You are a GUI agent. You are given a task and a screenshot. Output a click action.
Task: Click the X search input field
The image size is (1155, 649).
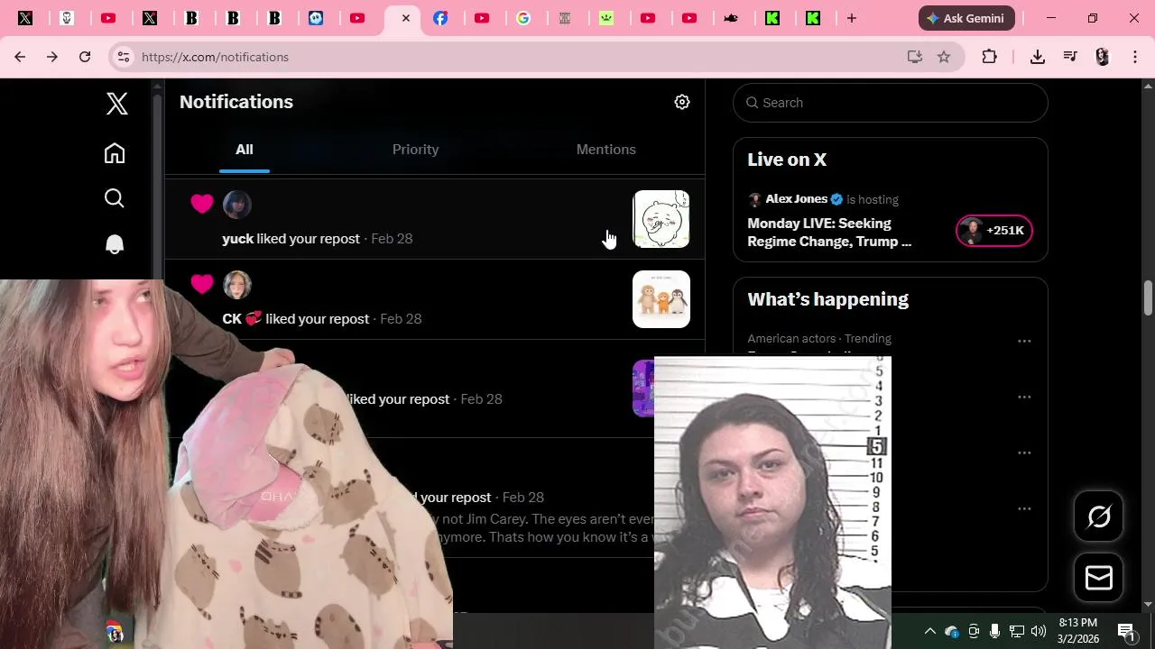pos(890,103)
